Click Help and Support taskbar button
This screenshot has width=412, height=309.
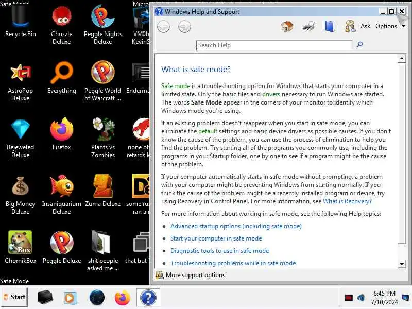pyautogui.click(x=148, y=298)
